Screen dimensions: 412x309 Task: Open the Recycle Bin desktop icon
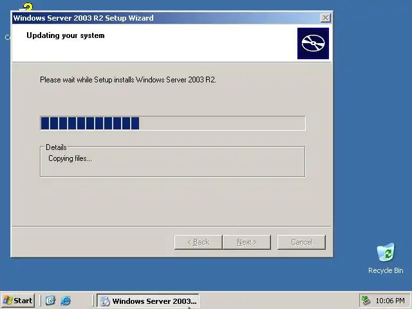click(x=386, y=252)
